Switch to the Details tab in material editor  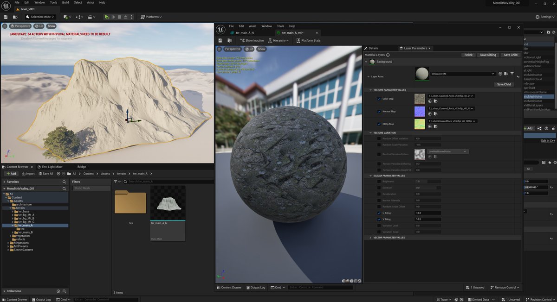tap(371, 48)
